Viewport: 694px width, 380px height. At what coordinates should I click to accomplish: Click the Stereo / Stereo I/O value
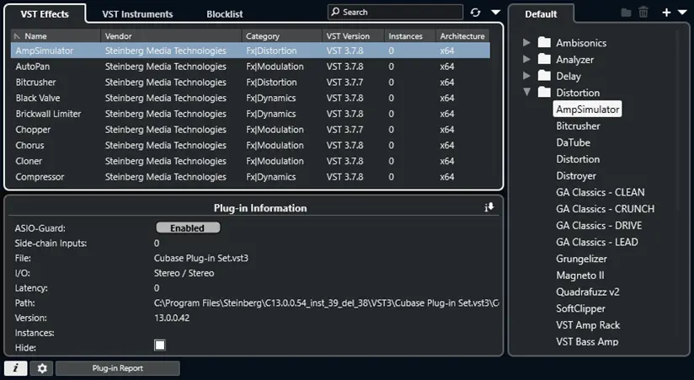pos(184,273)
